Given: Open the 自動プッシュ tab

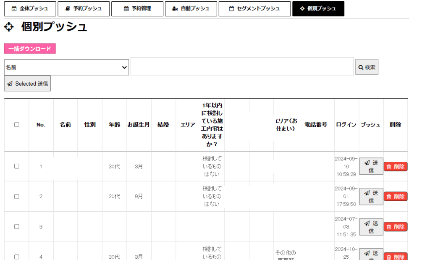Looking at the screenshot, I should click(191, 9).
